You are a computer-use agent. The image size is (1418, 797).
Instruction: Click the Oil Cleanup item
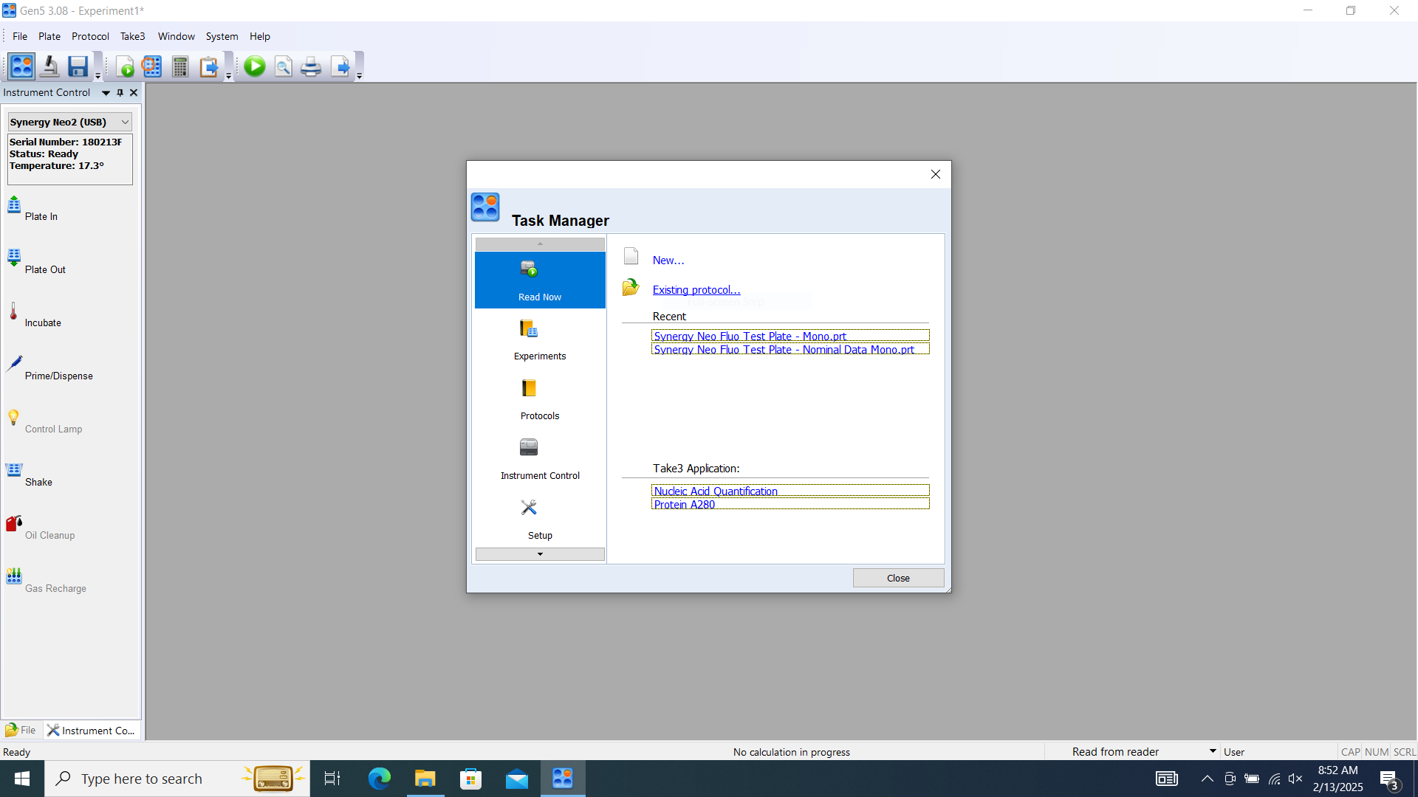(x=41, y=528)
